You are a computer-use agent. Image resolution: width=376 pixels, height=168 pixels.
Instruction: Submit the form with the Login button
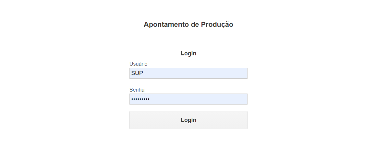[x=188, y=120]
